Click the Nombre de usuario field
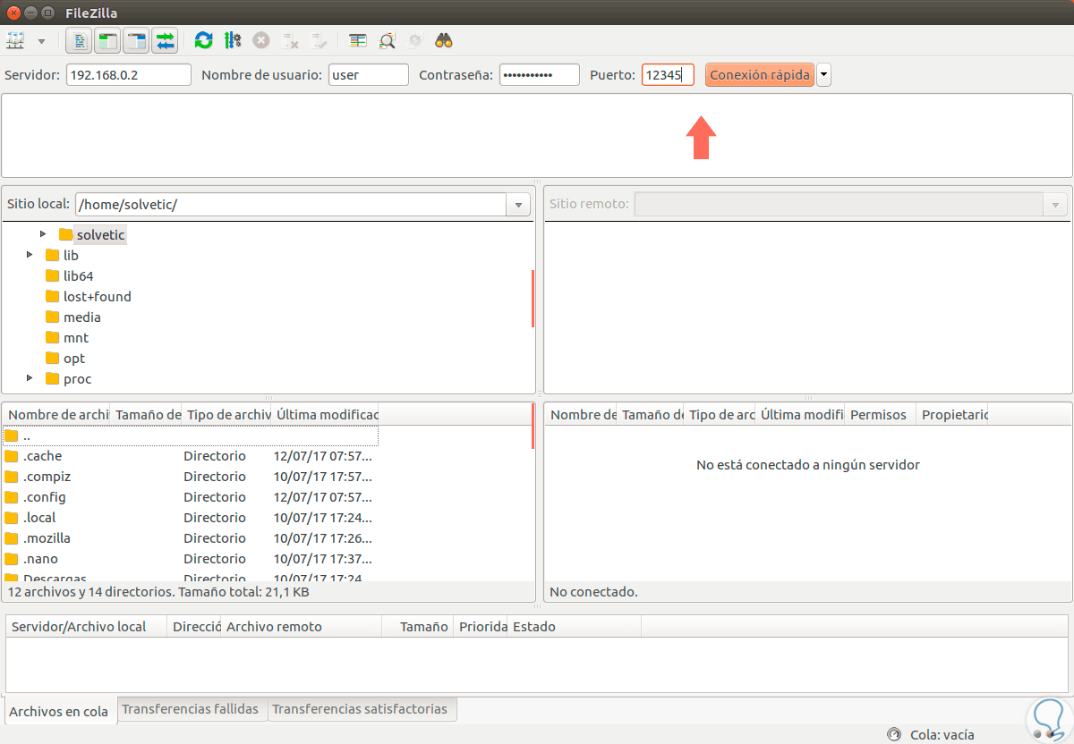Screen dimensions: 1074x744 point(369,75)
